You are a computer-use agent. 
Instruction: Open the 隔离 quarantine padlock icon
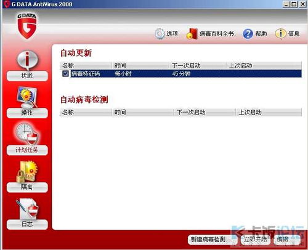point(27,172)
